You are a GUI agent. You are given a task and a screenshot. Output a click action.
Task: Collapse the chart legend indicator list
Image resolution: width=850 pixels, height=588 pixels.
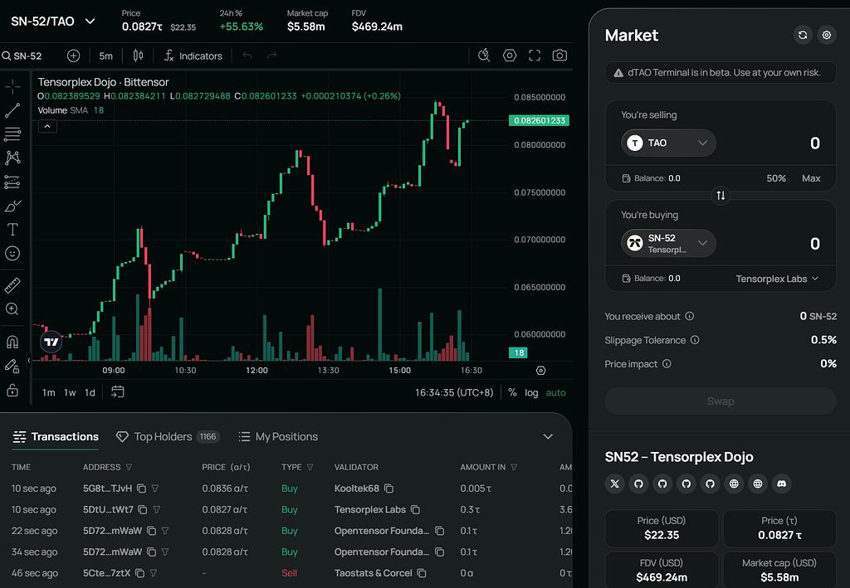[x=47, y=127]
